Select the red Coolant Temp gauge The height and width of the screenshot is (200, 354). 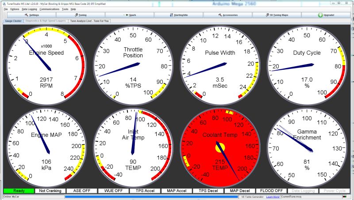click(x=220, y=148)
